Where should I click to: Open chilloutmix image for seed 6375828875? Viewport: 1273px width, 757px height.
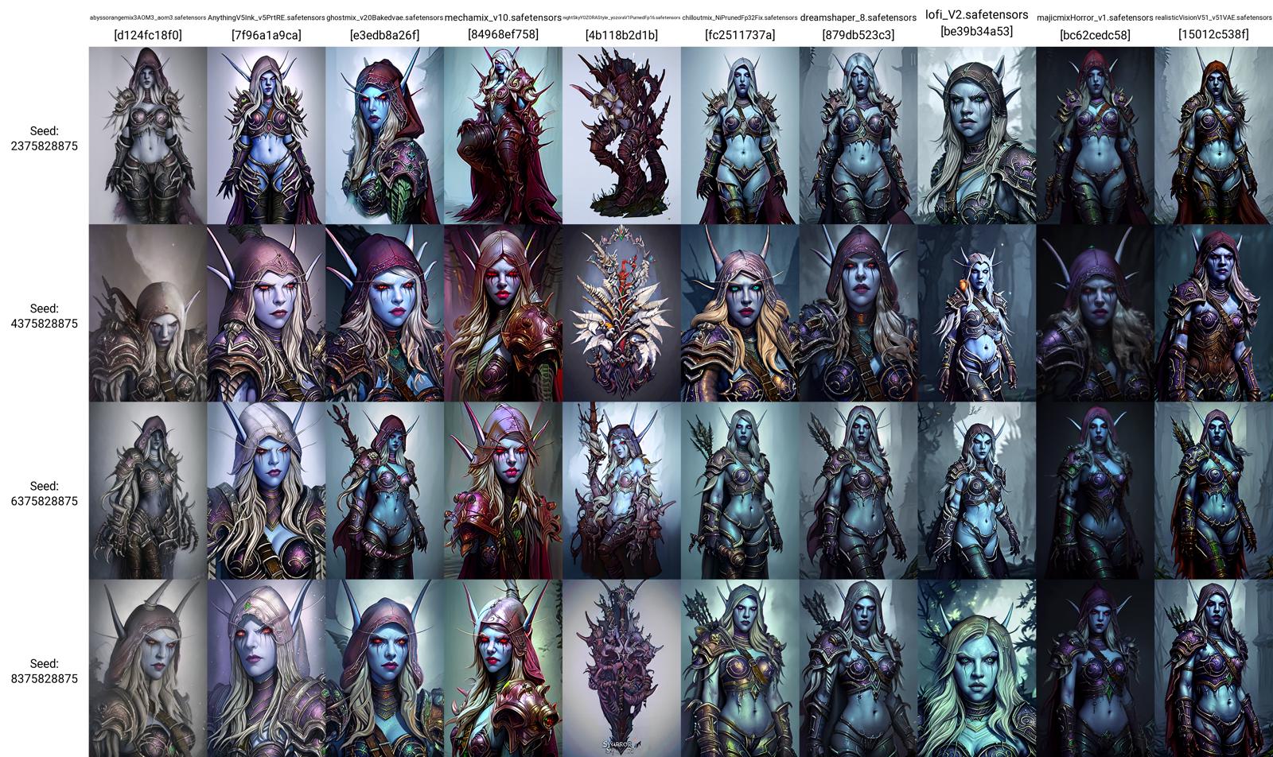(740, 490)
